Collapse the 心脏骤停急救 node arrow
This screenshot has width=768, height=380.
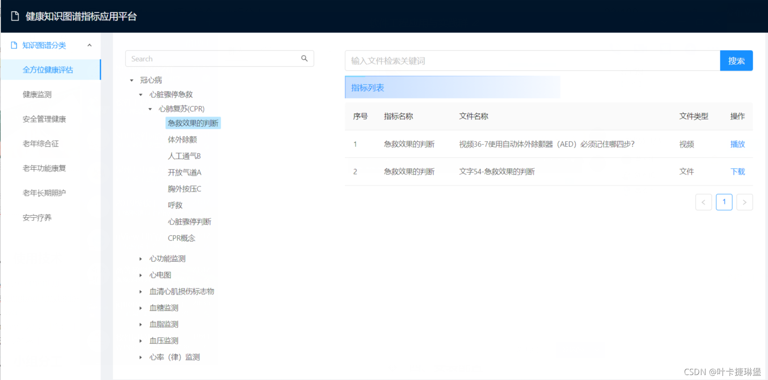click(x=141, y=95)
